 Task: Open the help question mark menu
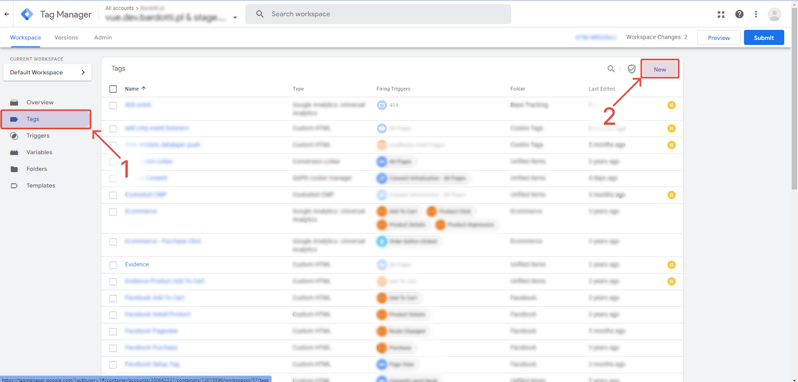tap(739, 14)
